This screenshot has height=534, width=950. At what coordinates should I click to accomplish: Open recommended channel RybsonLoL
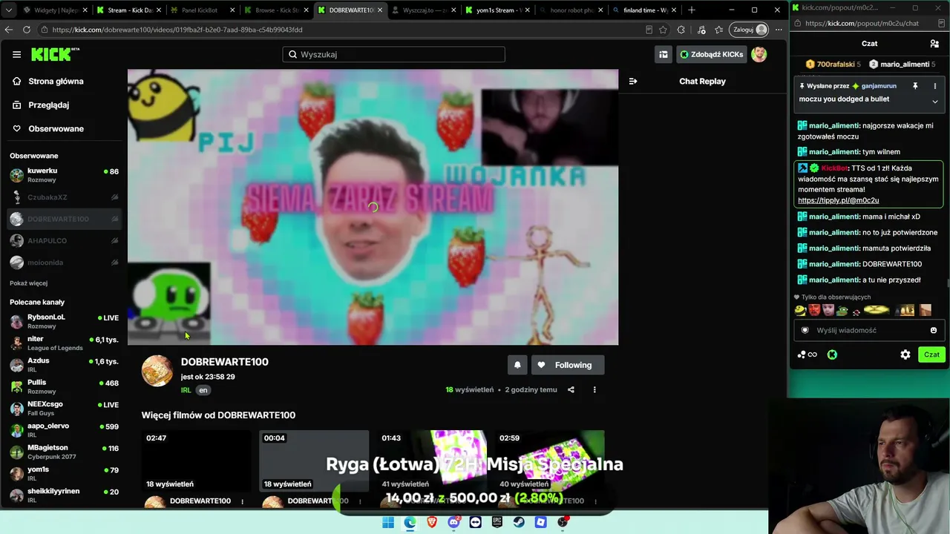pos(65,321)
